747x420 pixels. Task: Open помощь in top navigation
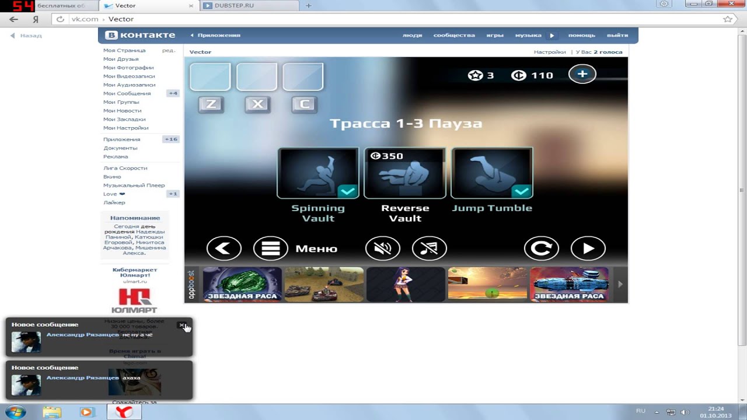(581, 35)
